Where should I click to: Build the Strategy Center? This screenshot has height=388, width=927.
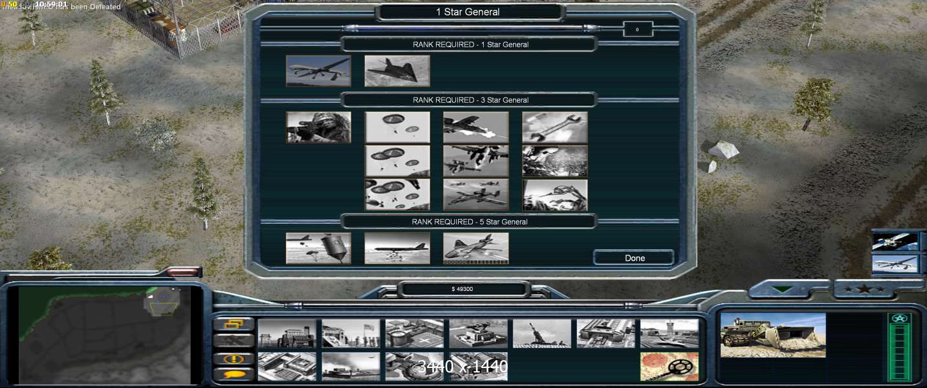287,367
